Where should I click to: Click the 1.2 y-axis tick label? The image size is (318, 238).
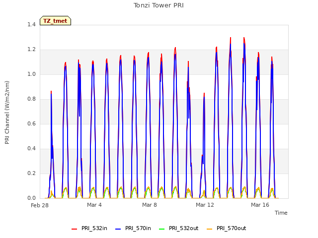click(31, 50)
